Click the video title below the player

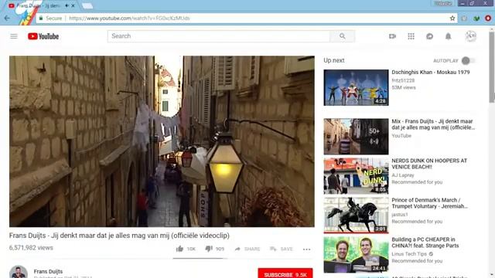click(119, 236)
